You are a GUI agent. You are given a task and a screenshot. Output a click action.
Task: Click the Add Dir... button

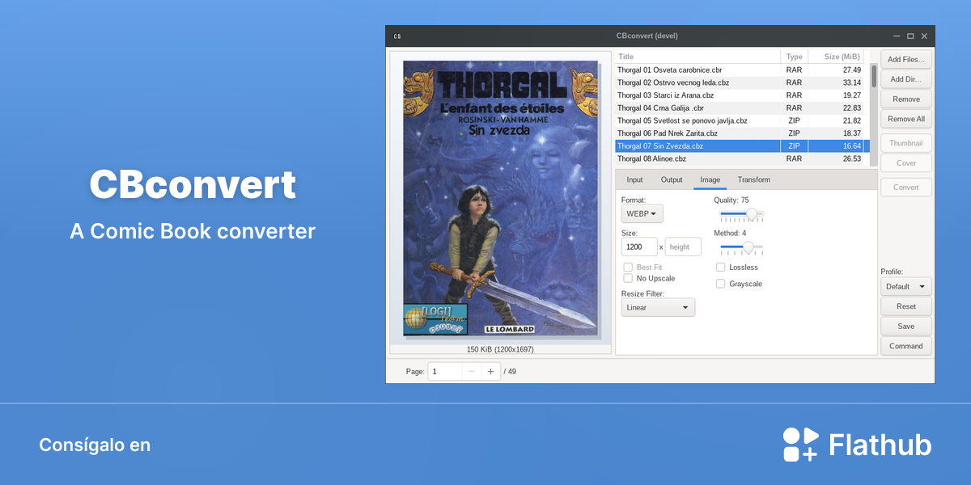tap(905, 79)
